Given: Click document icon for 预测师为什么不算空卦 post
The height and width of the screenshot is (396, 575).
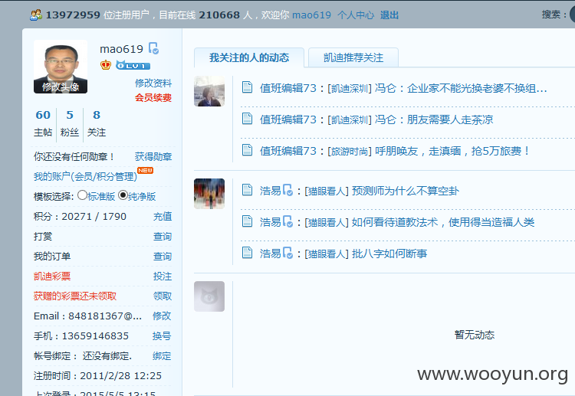Looking at the screenshot, I should [247, 190].
